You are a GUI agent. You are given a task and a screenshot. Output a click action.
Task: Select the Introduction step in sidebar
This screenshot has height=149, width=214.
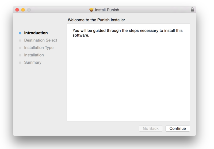[x=36, y=33]
